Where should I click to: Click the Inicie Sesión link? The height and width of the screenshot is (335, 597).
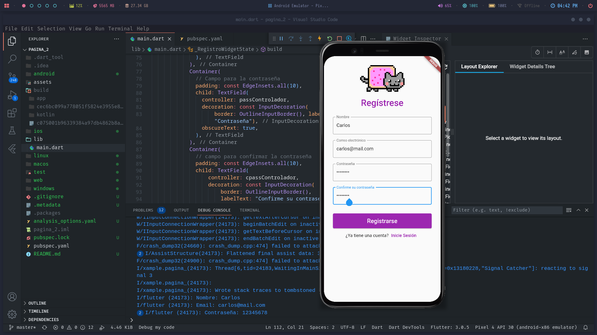[x=403, y=235]
